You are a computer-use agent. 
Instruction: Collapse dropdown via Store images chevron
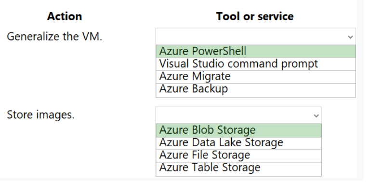(x=316, y=115)
